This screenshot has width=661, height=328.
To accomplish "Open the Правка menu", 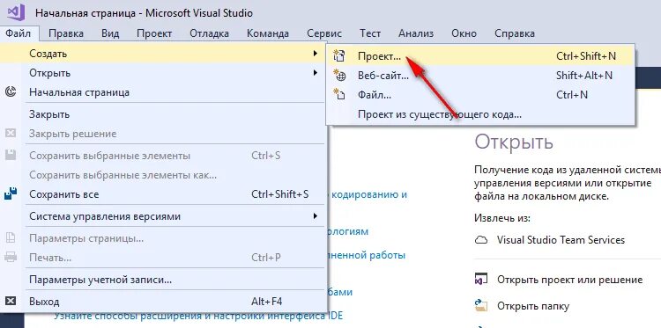I will [66, 33].
